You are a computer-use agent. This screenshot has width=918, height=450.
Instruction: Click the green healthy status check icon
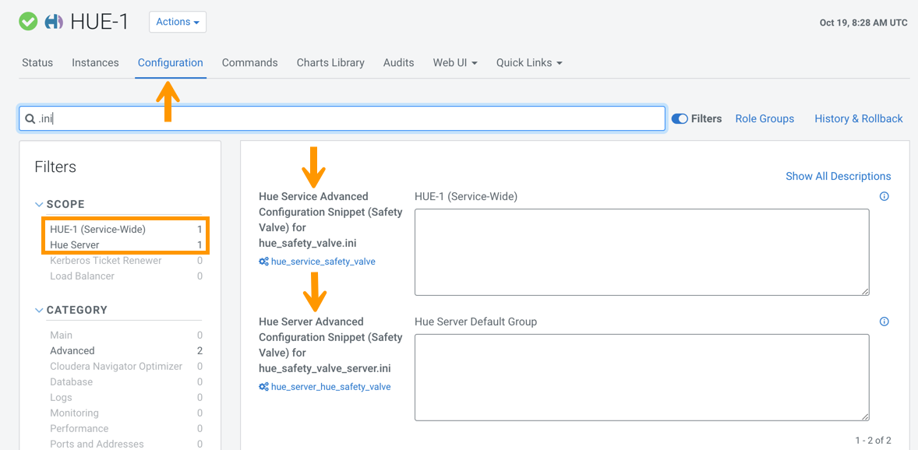click(28, 22)
